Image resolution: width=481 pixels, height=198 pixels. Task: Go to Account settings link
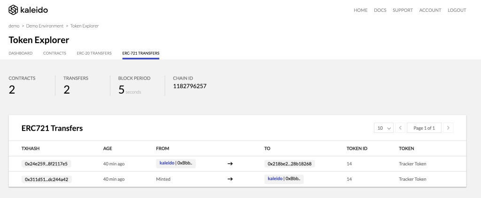coord(430,10)
